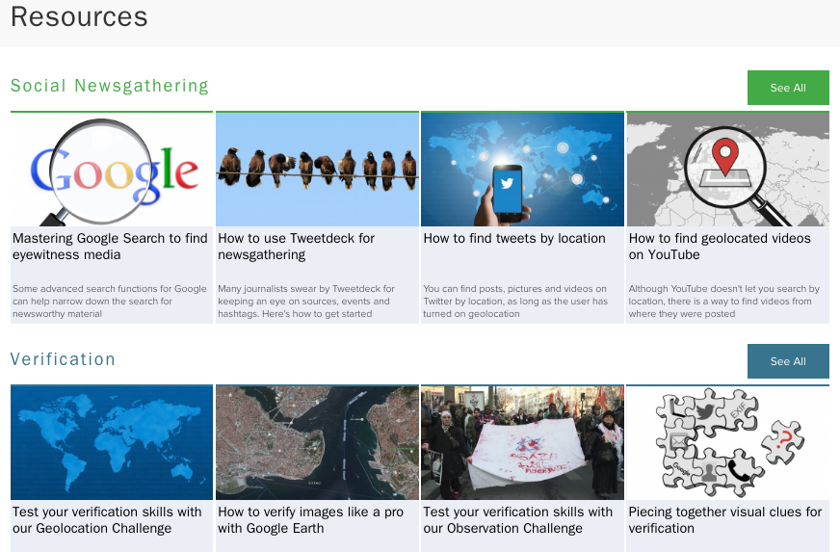
Task: Click the blue world map Geolocation thumbnail
Action: (112, 443)
